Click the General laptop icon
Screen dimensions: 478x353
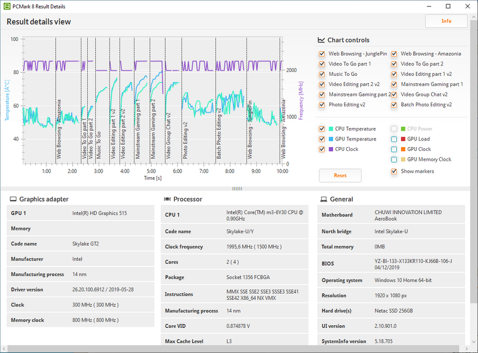[324, 199]
